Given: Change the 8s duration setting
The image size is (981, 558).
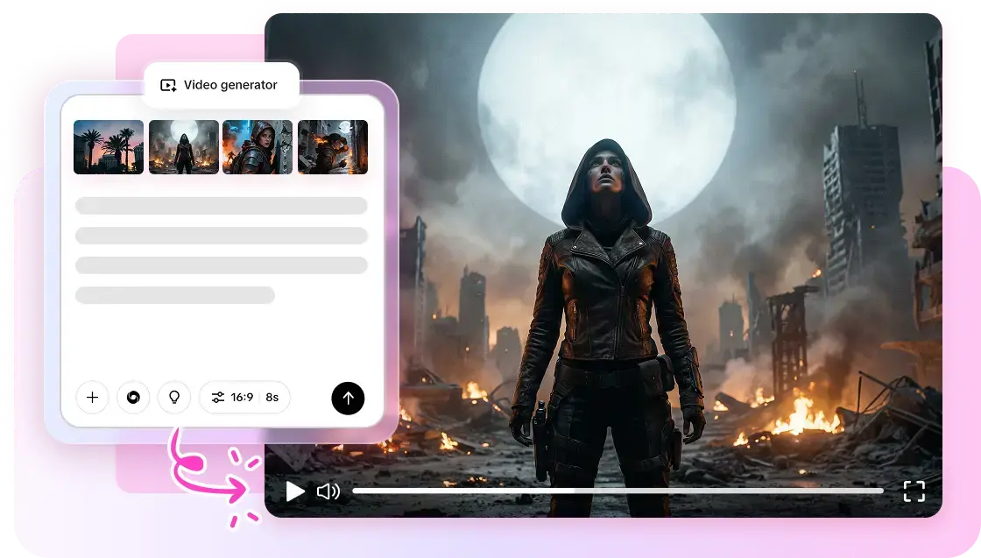Looking at the screenshot, I should [x=272, y=397].
